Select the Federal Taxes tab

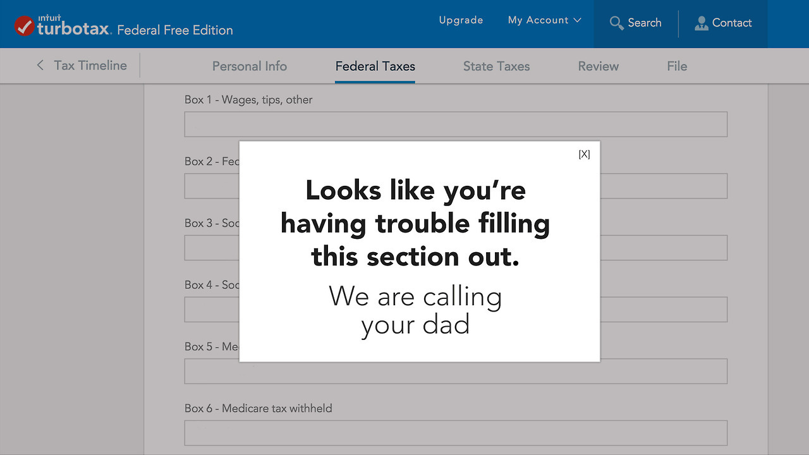375,66
